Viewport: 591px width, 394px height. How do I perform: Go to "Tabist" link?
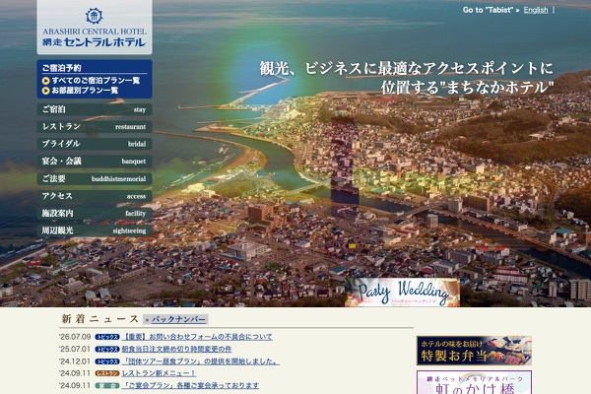point(491,10)
